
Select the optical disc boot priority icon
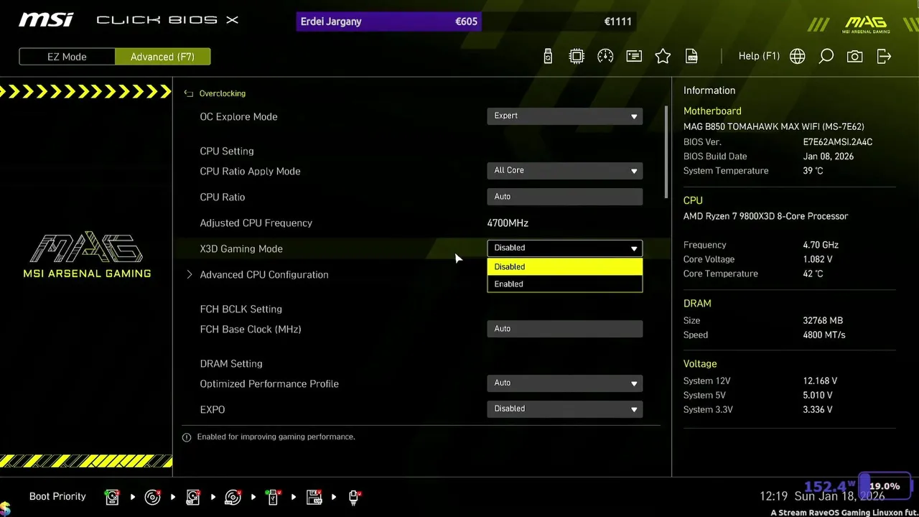point(152,496)
